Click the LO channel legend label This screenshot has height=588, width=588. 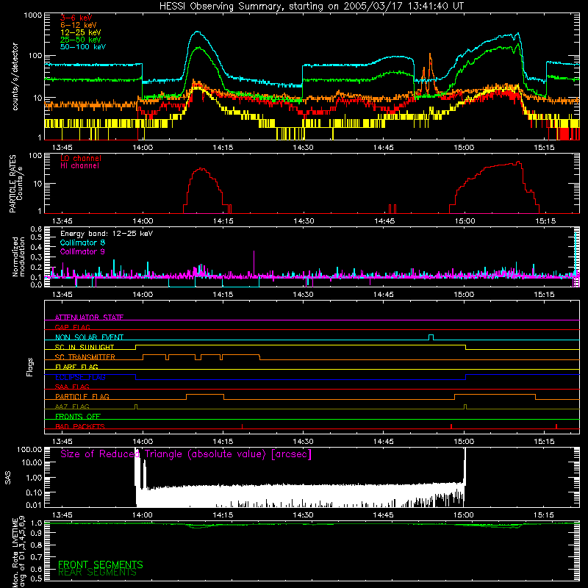point(81,158)
